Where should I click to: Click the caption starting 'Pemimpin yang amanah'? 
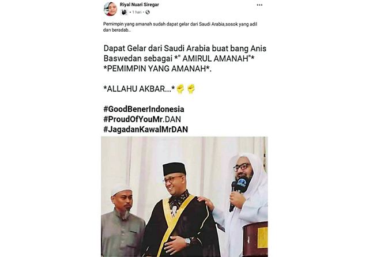click(x=180, y=27)
